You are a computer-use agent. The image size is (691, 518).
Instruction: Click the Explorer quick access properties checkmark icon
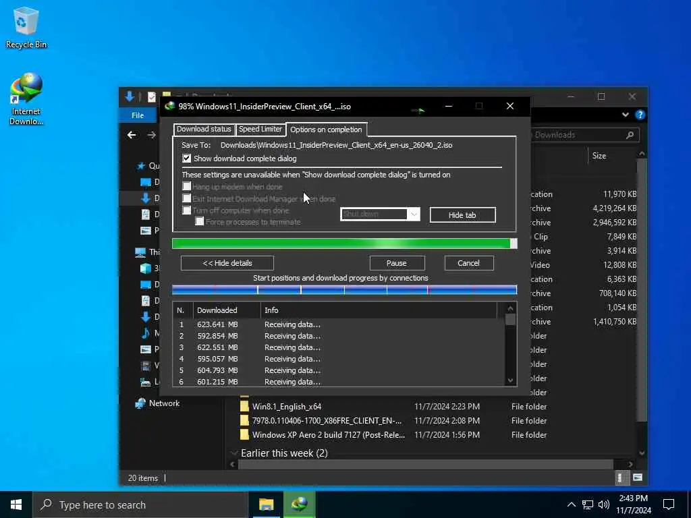pos(152,96)
